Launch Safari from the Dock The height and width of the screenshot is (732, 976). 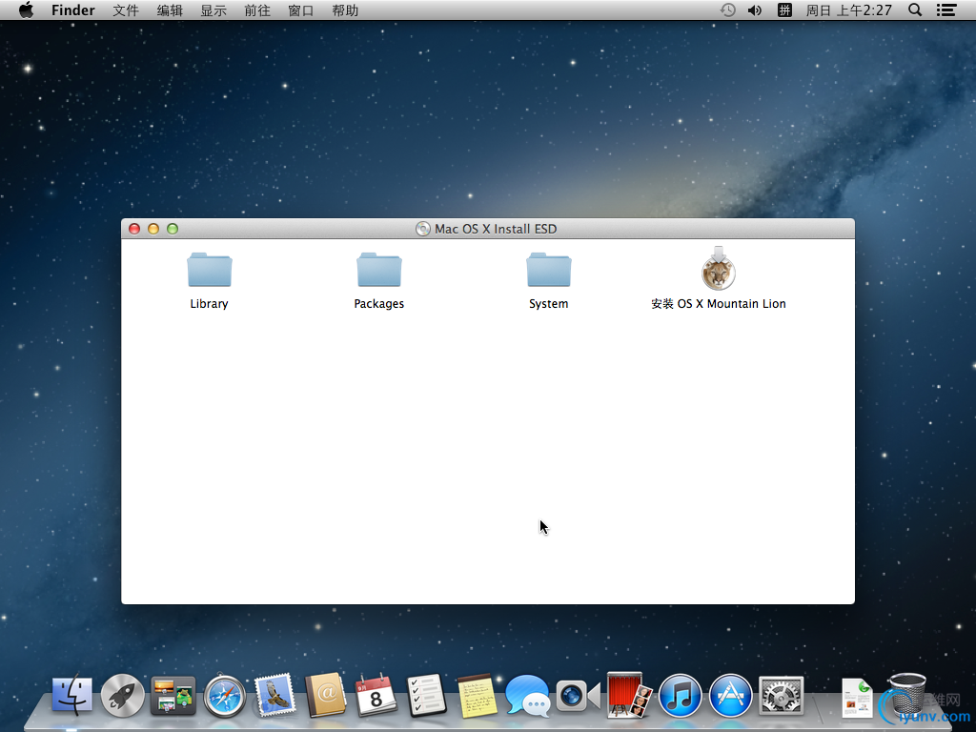point(224,695)
